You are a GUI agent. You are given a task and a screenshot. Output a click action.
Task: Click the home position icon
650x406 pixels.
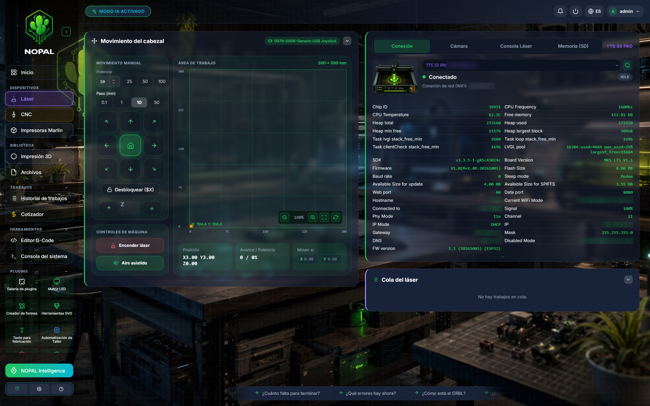click(130, 145)
